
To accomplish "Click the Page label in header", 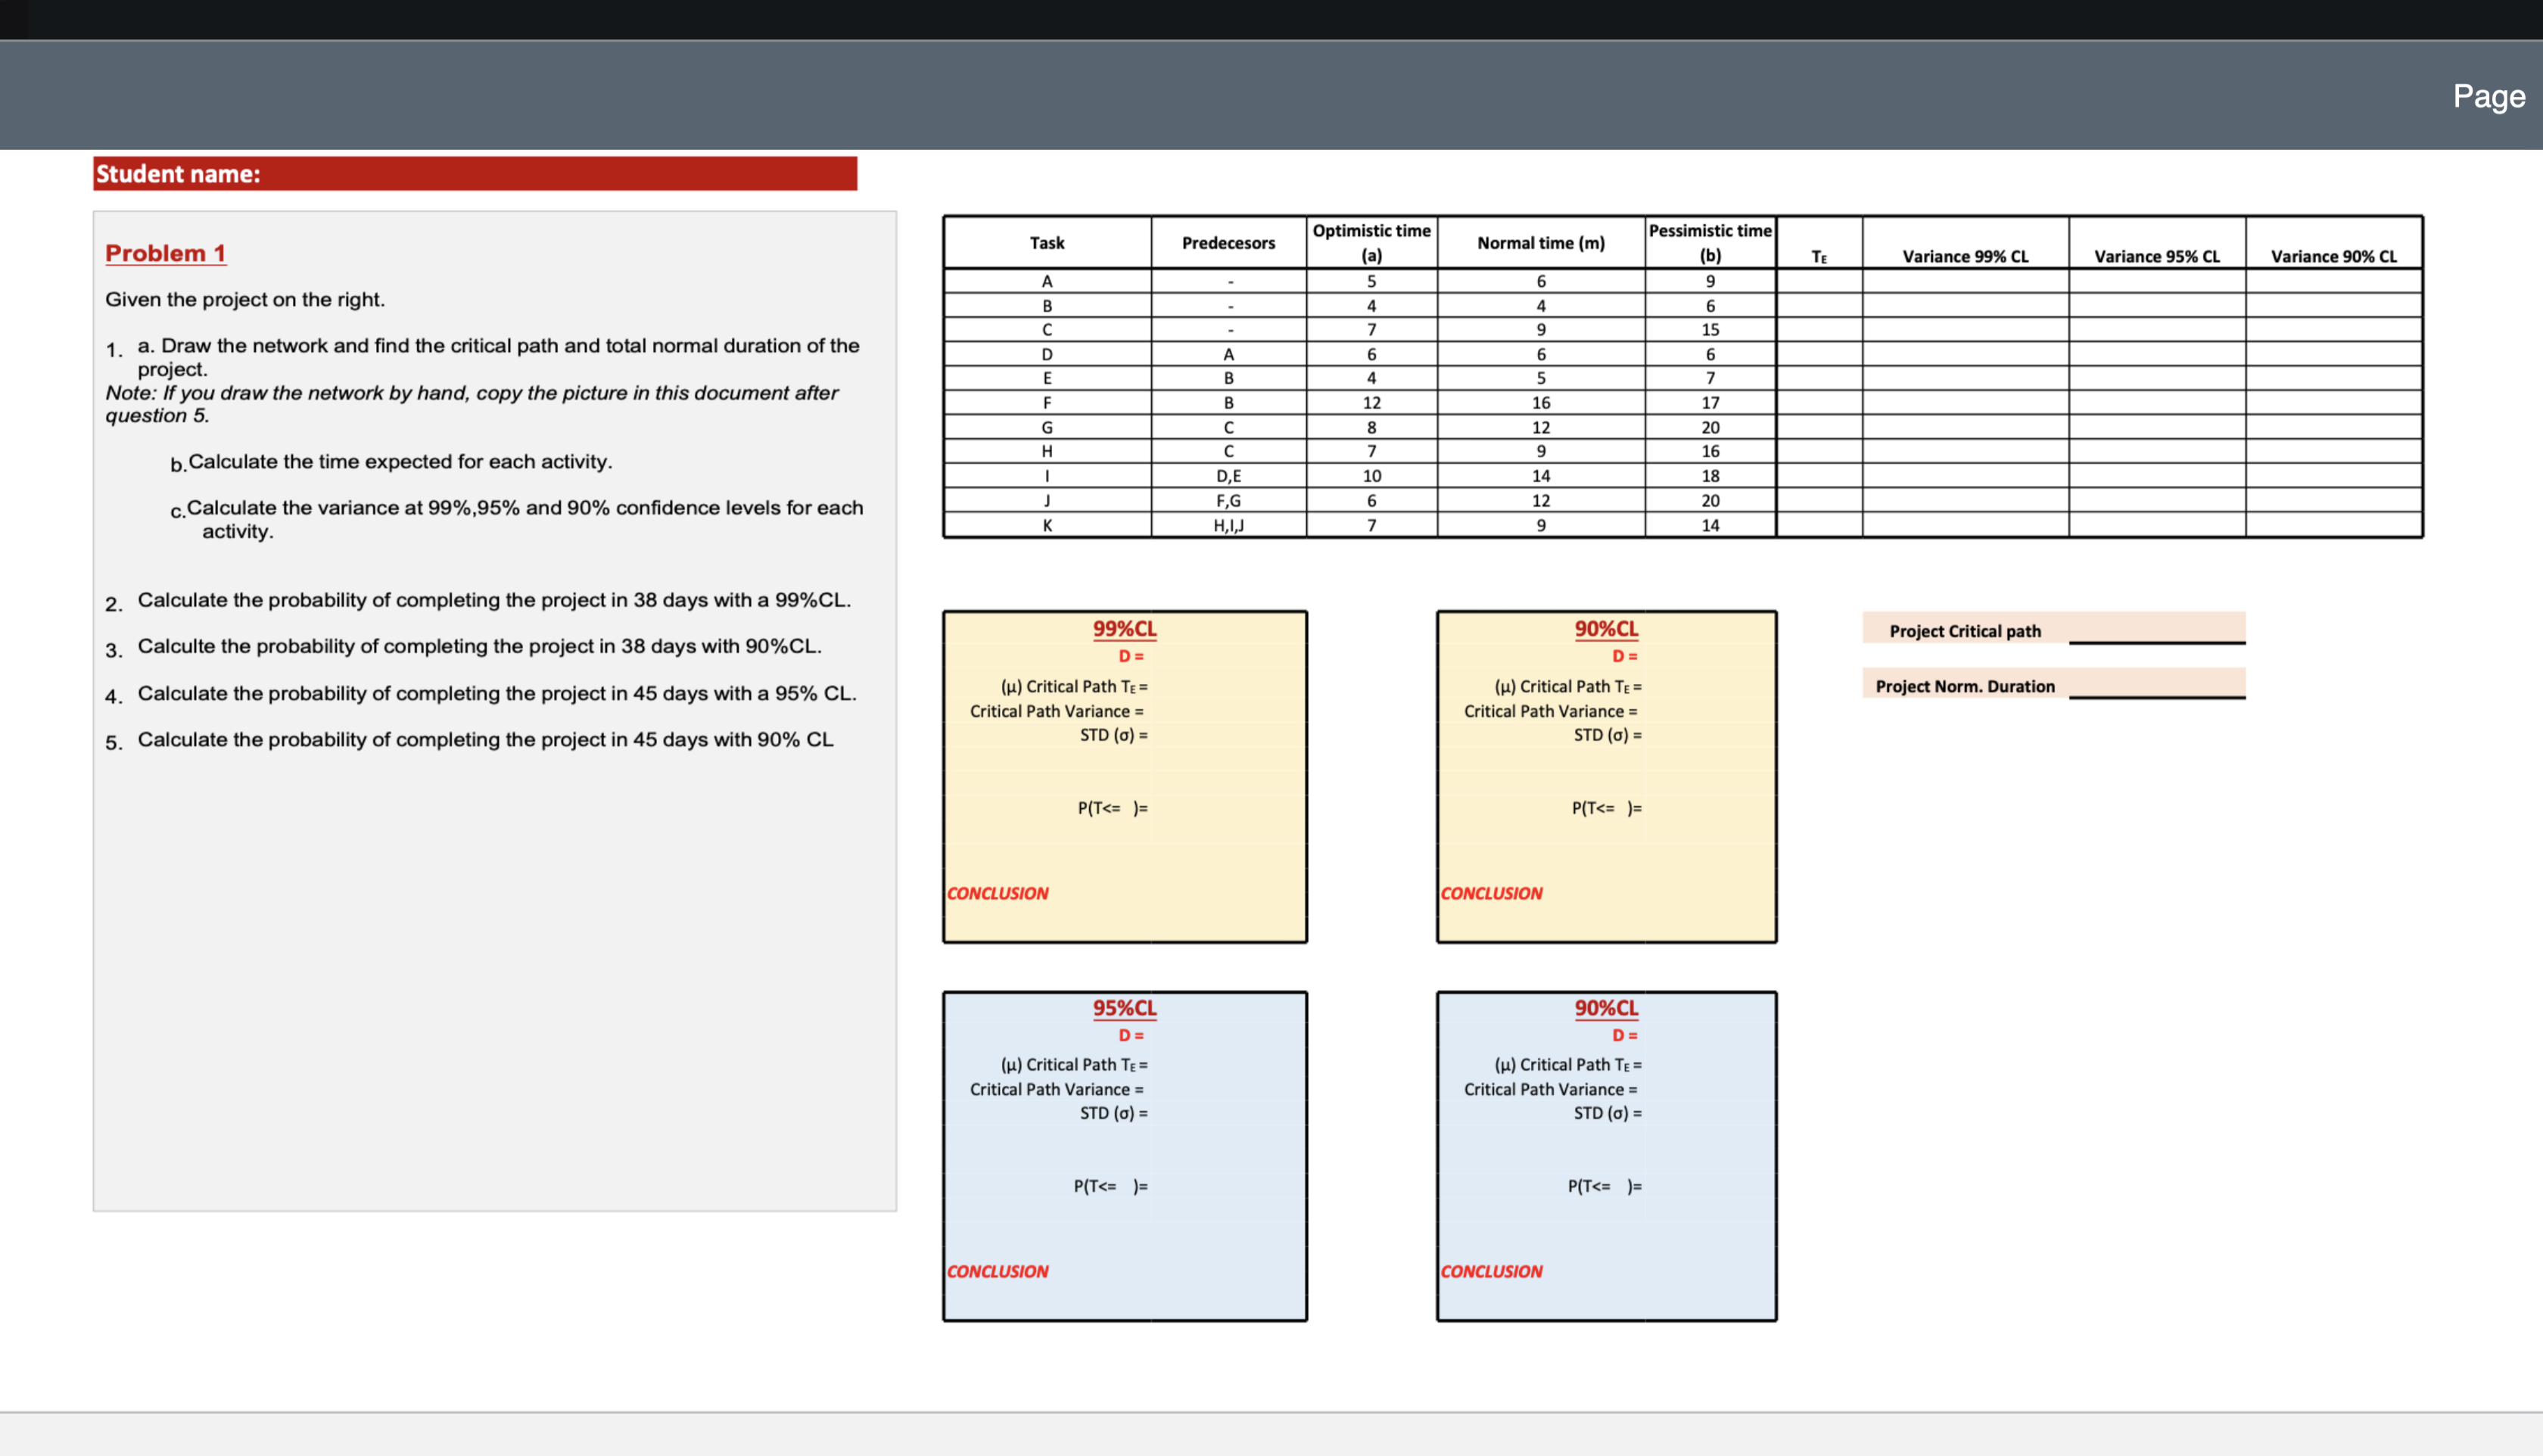I will click(x=2488, y=96).
